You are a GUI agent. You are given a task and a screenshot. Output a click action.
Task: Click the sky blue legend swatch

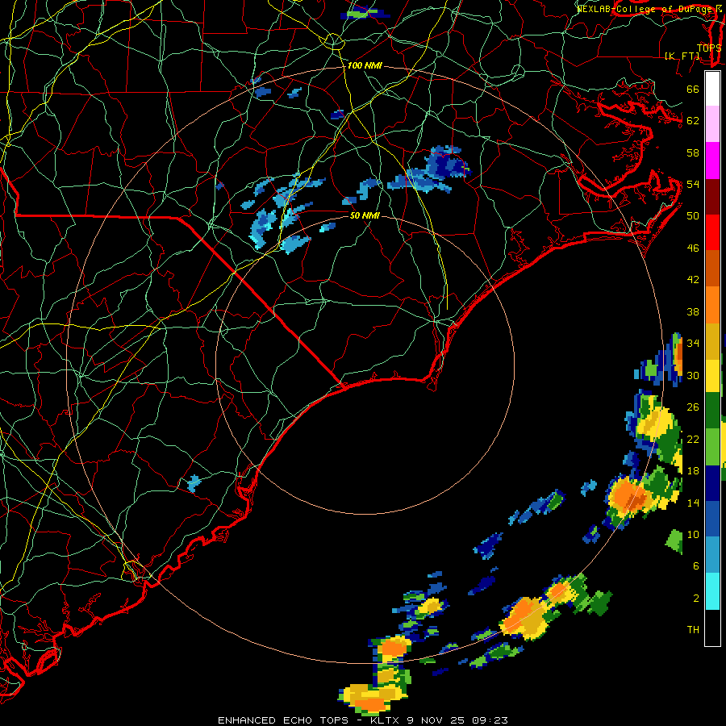click(712, 555)
